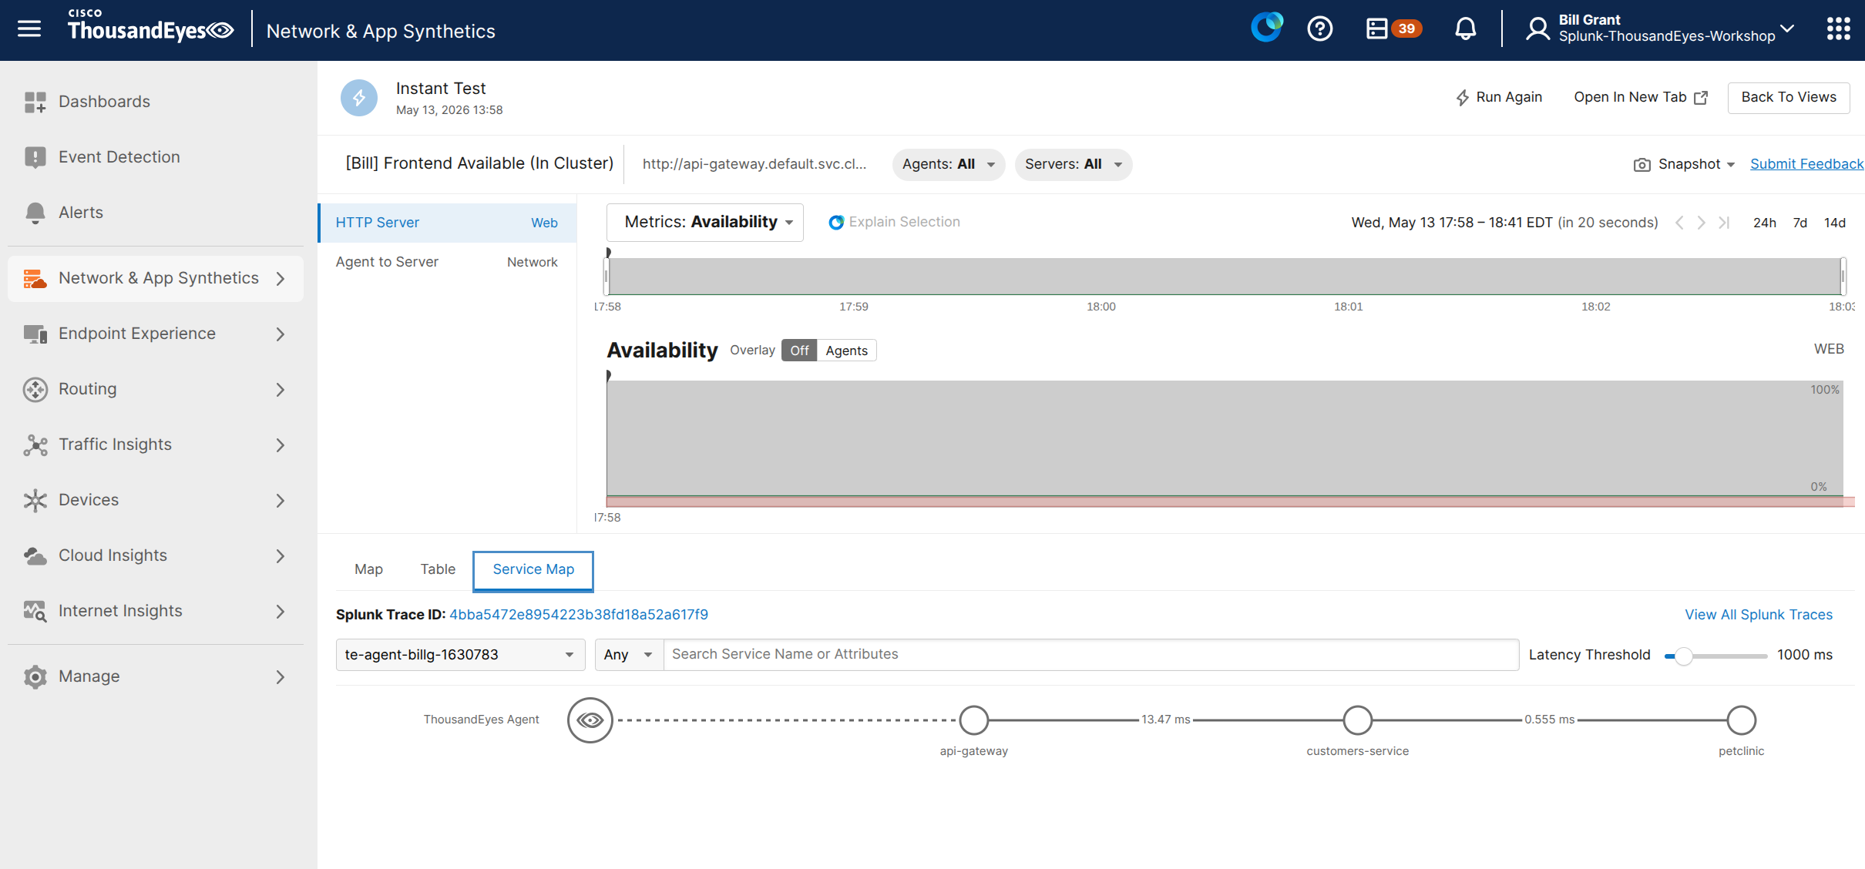Jump to latest time interval arrow
Viewport: 1865px width, 869px height.
(1725, 223)
